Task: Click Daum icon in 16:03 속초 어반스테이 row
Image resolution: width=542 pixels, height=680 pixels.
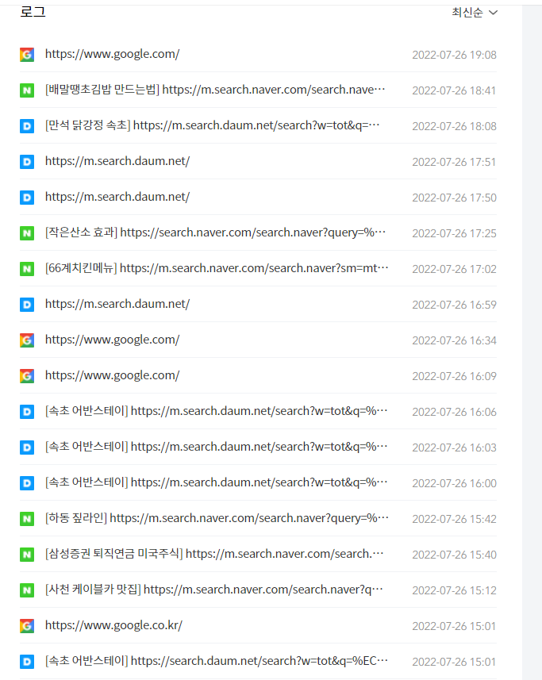Action: tap(27, 447)
